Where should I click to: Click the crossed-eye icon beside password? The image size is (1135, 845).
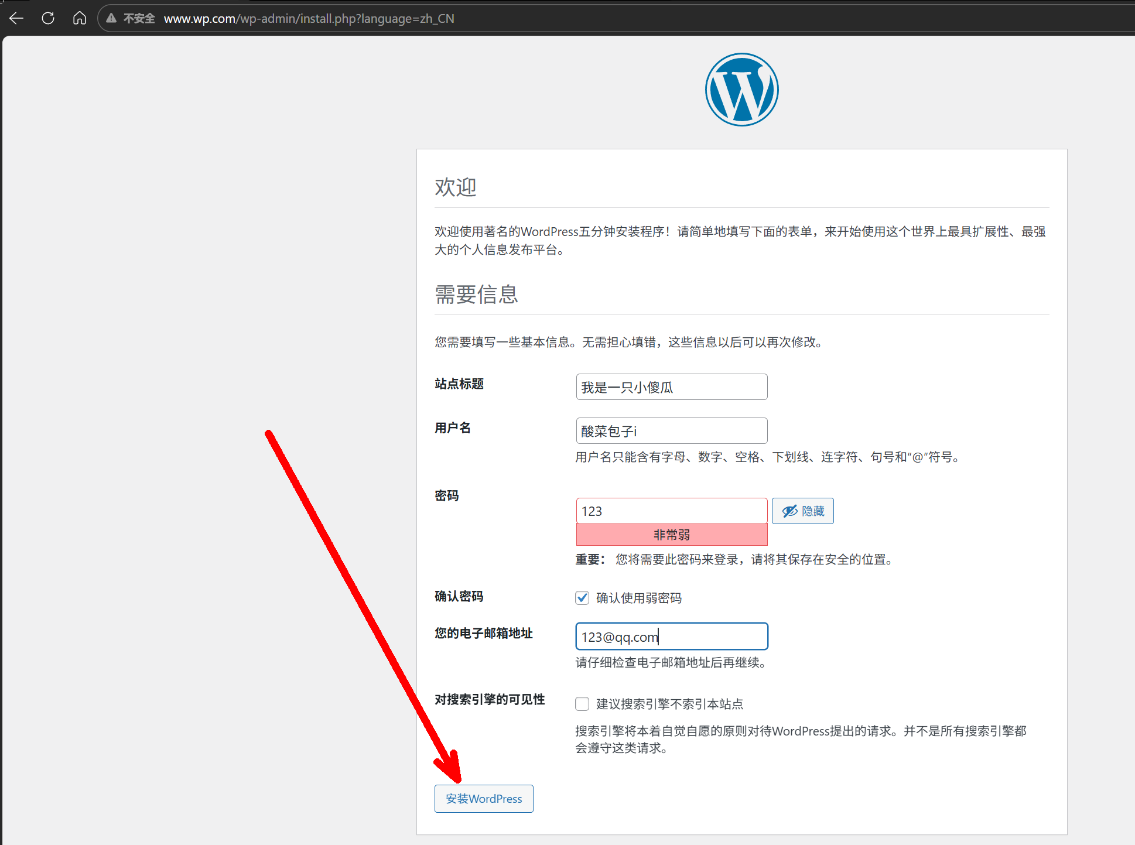click(789, 511)
